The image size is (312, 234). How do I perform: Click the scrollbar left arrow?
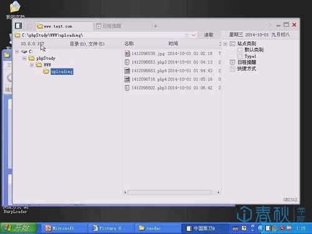coord(125,192)
